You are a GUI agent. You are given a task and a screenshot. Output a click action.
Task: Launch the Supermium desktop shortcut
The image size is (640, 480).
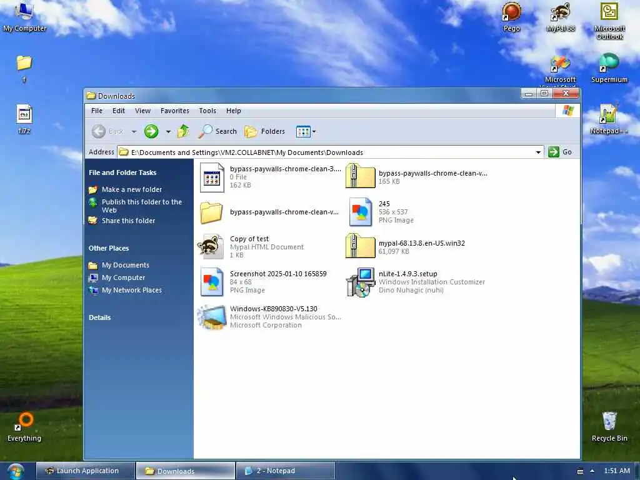pyautogui.click(x=609, y=67)
